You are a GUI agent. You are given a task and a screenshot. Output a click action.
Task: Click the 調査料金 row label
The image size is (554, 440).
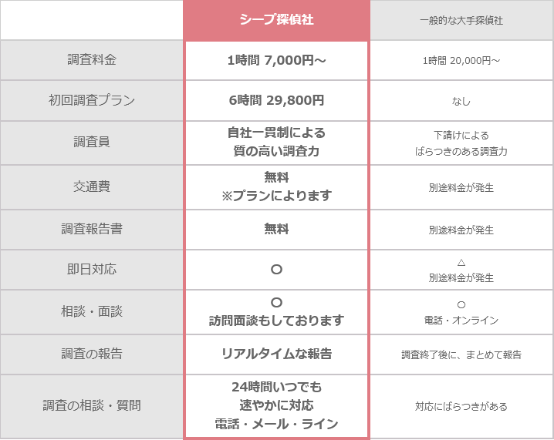pyautogui.click(x=92, y=59)
